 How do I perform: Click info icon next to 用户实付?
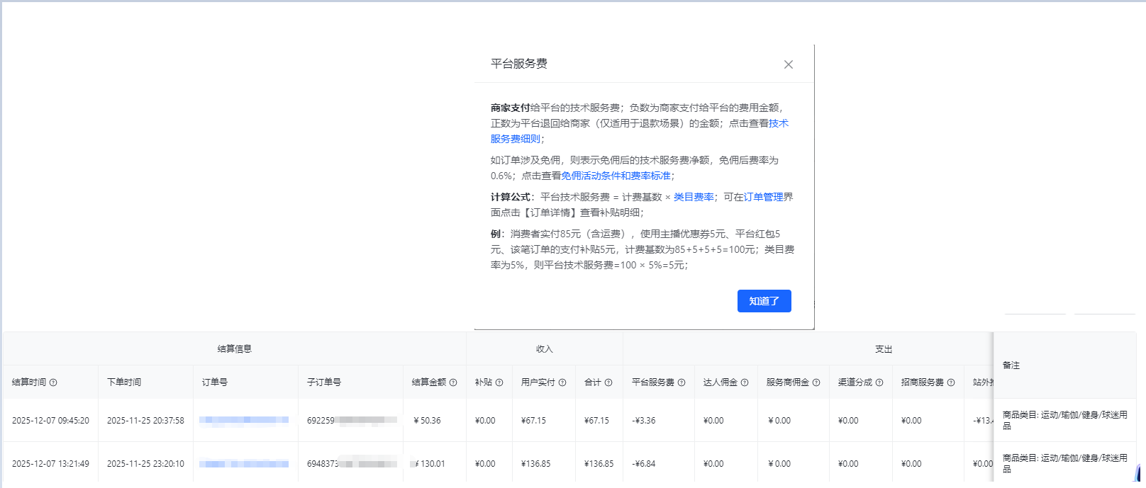click(x=562, y=382)
